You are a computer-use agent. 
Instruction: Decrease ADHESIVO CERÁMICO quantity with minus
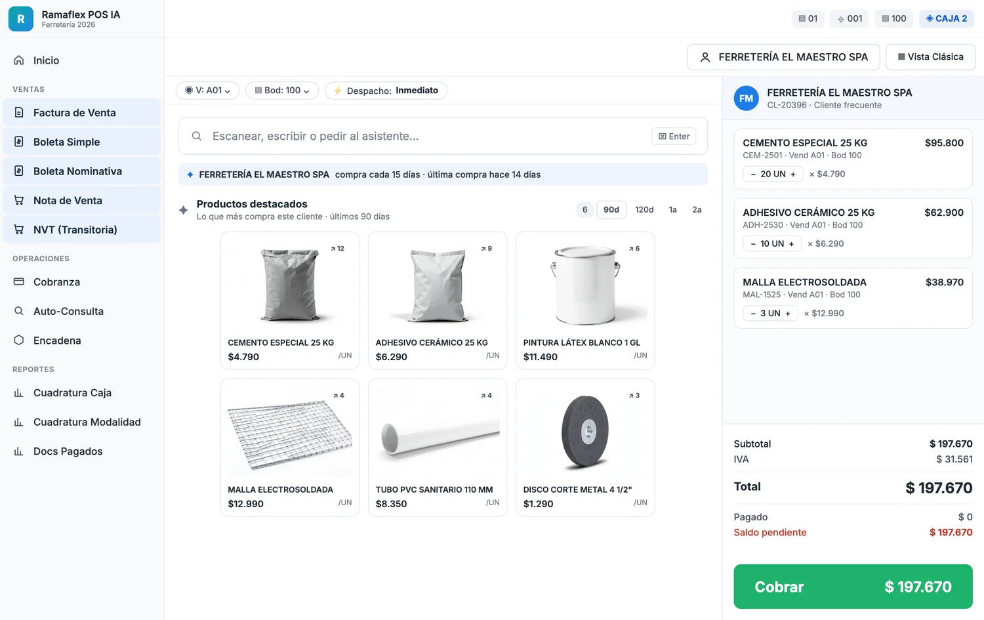pyautogui.click(x=753, y=243)
